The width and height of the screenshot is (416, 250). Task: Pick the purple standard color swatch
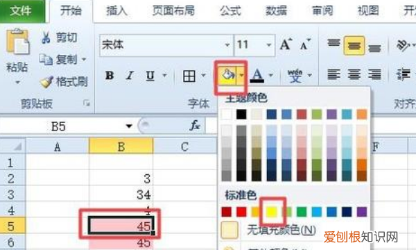coord(362,212)
